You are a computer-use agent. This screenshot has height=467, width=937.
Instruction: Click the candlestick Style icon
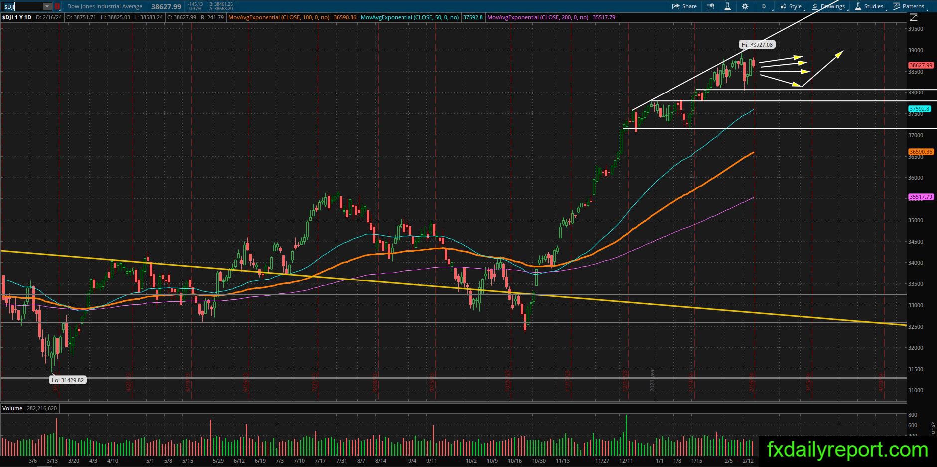(783, 6)
